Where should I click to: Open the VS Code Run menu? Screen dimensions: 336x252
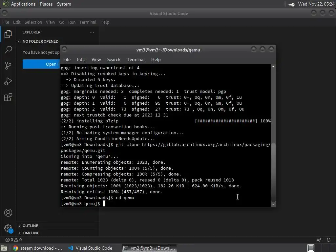point(72,22)
